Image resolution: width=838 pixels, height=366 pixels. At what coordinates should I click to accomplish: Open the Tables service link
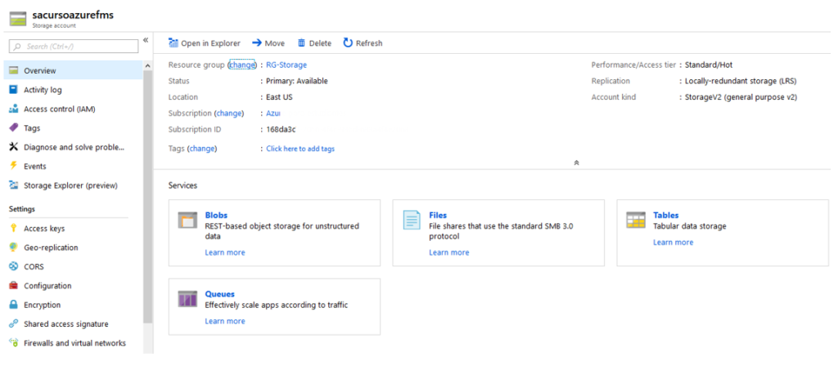tap(666, 215)
